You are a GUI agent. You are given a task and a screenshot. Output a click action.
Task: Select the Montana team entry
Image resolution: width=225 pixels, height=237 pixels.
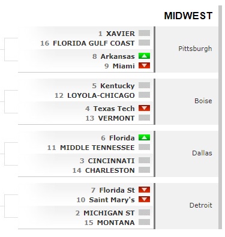[116, 223]
